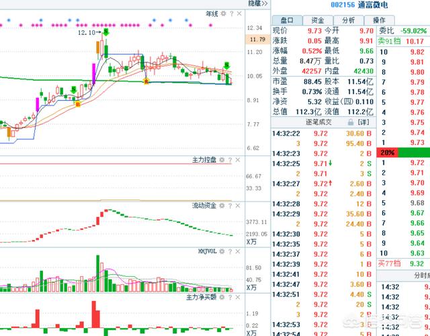Click the green S sell marker near 12.10
Image resolution: width=430 pixels, height=336 pixels.
click(x=106, y=32)
